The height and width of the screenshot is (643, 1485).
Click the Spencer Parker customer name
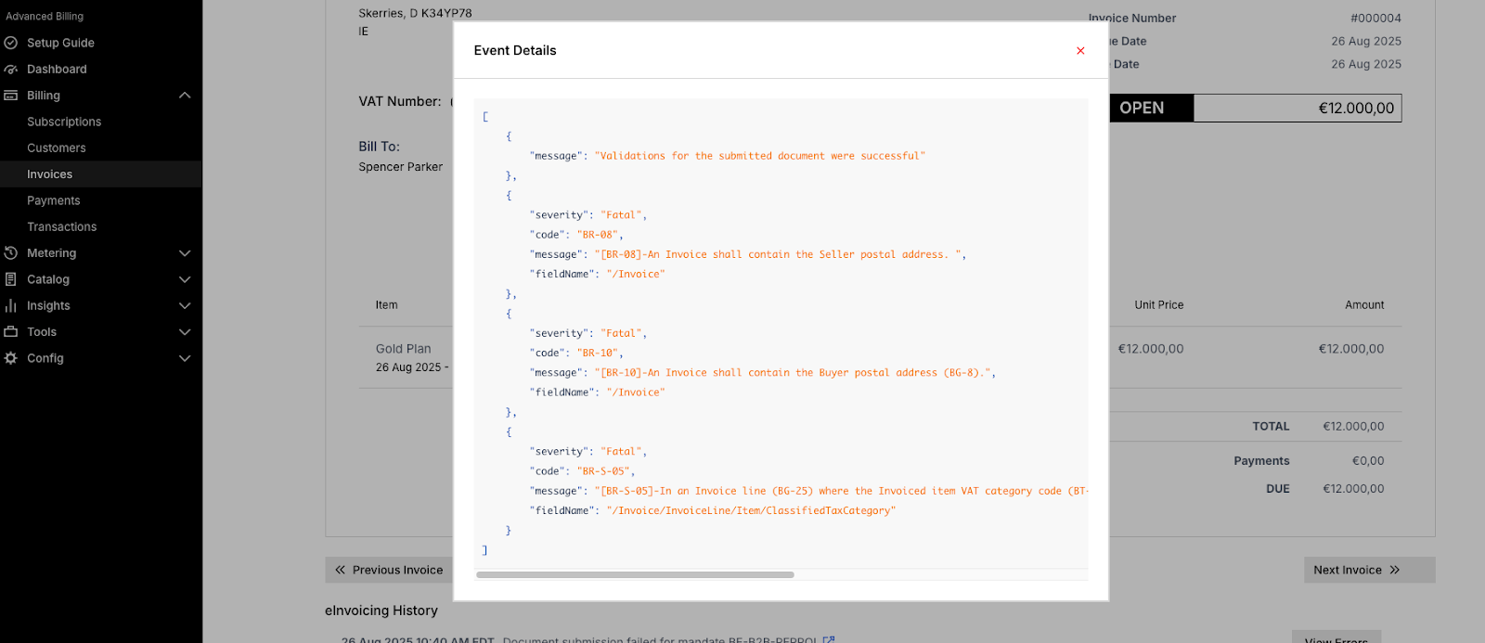coord(401,167)
